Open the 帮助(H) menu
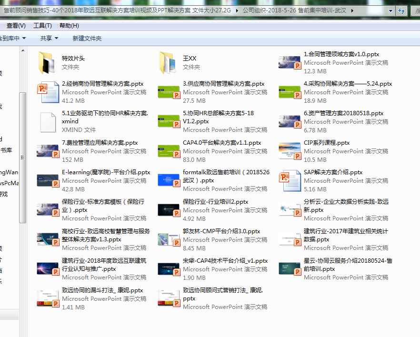Screen dimensions: 420x337 [x=69, y=26]
